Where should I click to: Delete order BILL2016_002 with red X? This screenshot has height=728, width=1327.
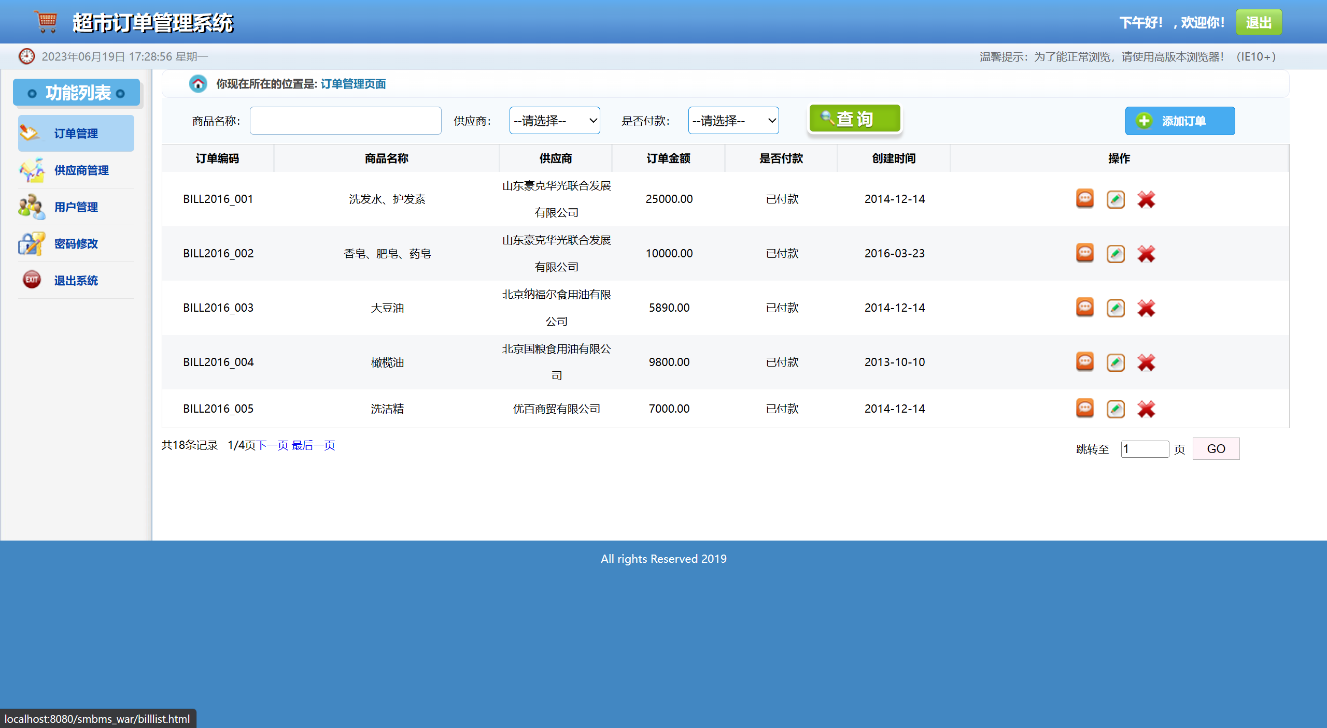pos(1146,254)
